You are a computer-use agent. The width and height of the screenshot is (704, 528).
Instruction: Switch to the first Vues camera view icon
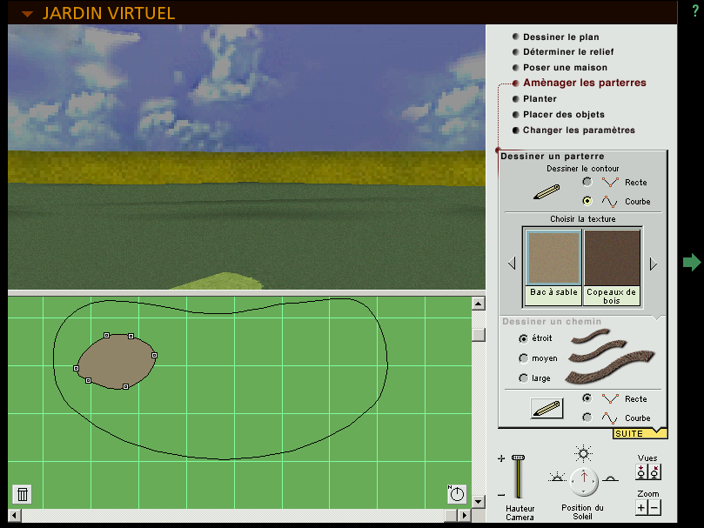641,472
